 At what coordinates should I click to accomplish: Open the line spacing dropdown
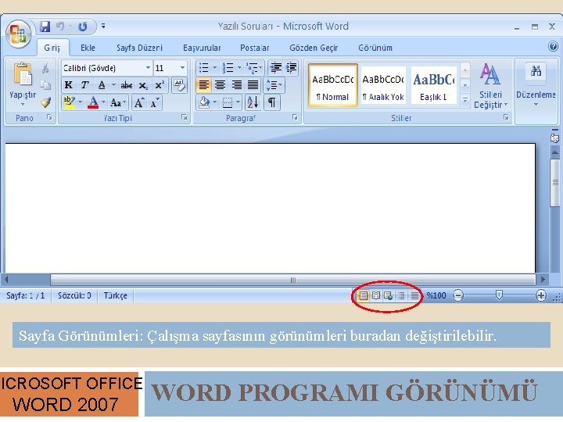pyautogui.click(x=274, y=85)
